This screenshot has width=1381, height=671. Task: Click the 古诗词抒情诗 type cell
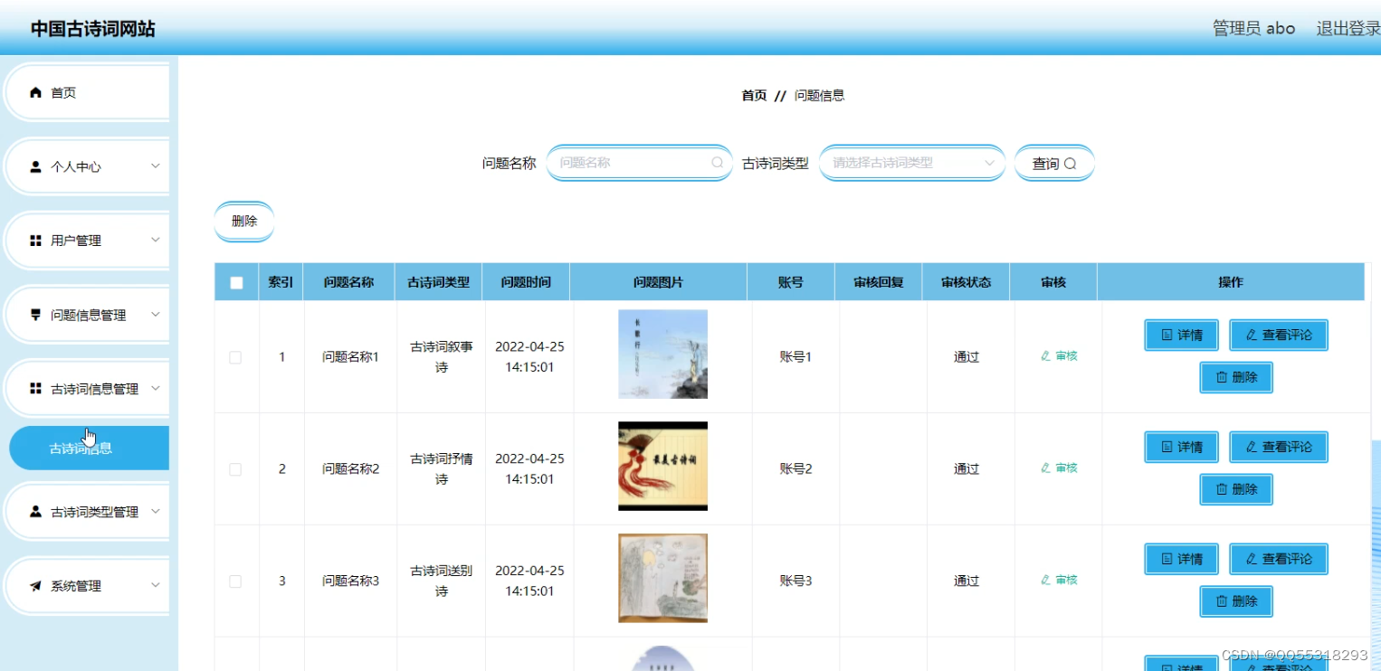(442, 469)
